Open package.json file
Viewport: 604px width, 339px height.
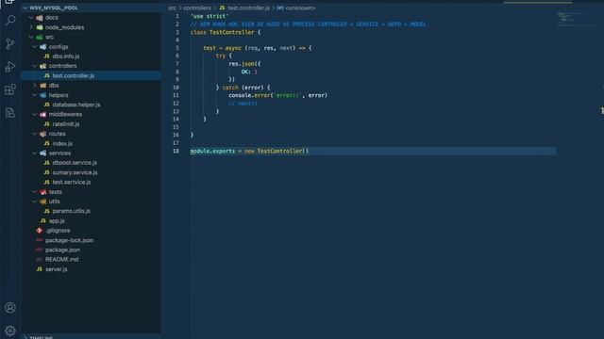(x=63, y=250)
